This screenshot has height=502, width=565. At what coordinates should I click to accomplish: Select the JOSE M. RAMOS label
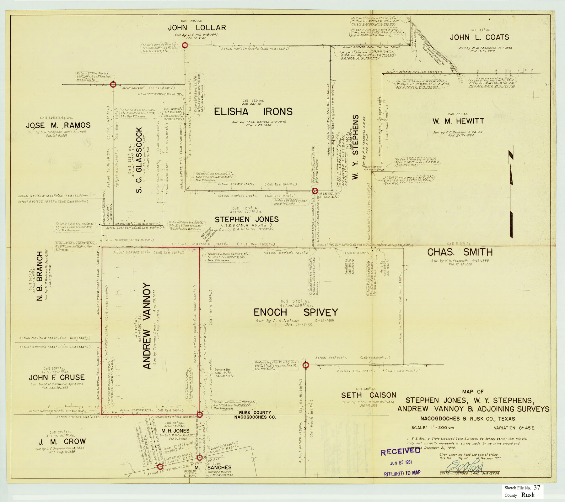58,125
